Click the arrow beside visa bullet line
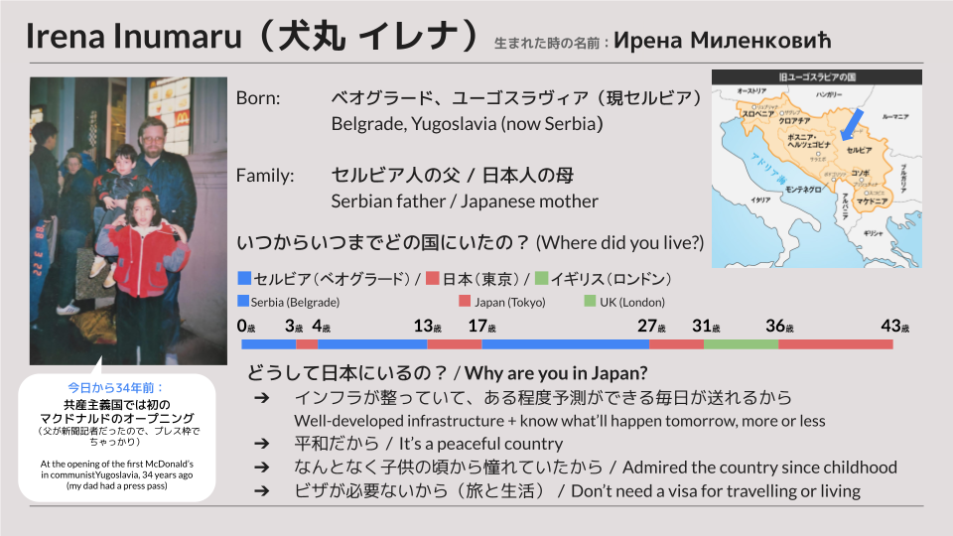Image resolution: width=953 pixels, height=536 pixels. click(262, 490)
